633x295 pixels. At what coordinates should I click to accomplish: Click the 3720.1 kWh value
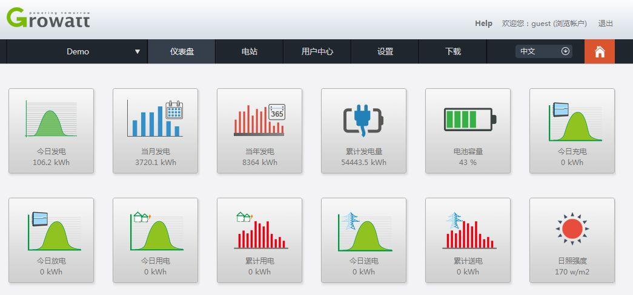pyautogui.click(x=156, y=163)
